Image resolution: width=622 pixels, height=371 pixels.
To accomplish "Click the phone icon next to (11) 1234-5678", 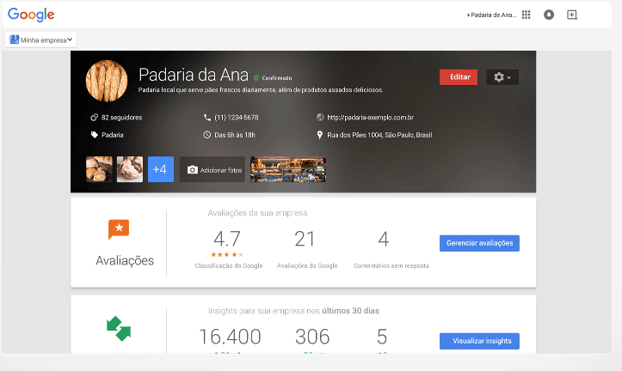I will pos(207,117).
